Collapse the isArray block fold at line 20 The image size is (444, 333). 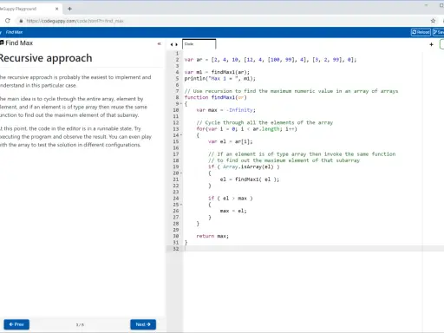click(181, 173)
